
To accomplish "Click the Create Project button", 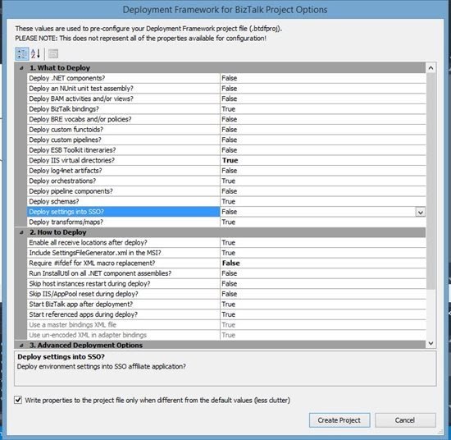I will pos(339,420).
